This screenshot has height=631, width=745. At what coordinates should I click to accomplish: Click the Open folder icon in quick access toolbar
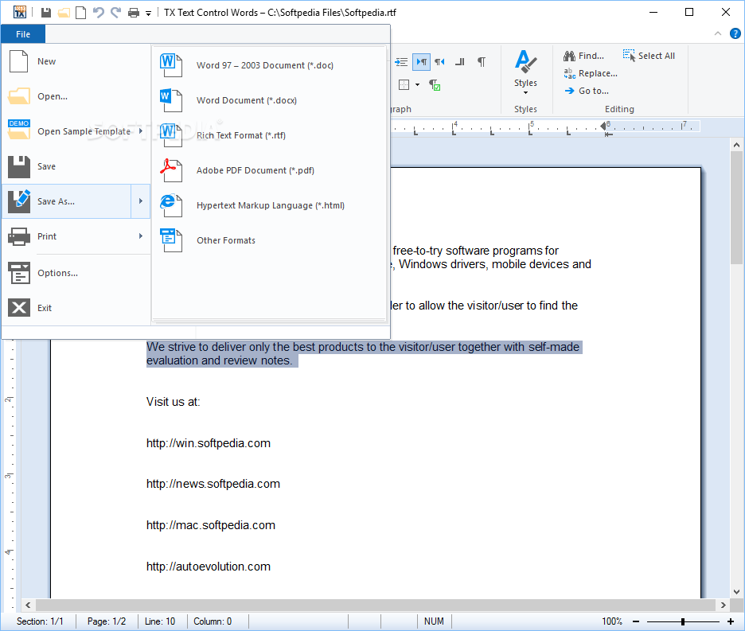pyautogui.click(x=64, y=13)
